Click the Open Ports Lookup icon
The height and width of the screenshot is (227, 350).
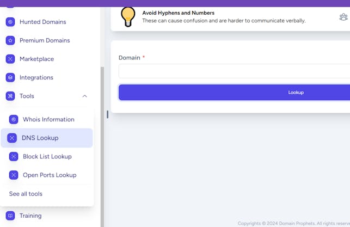click(x=14, y=175)
